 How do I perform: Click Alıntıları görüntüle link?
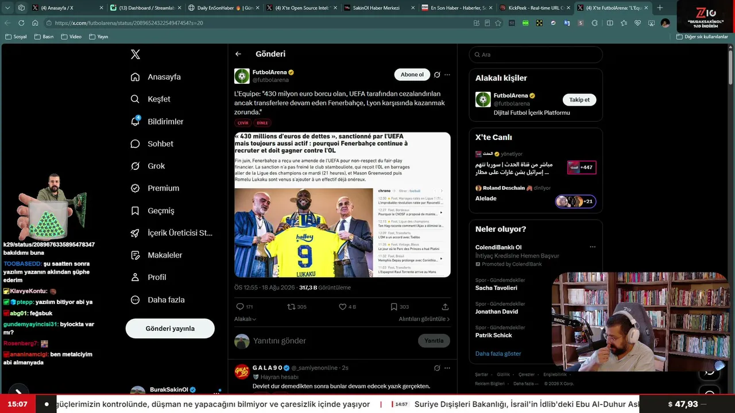[424, 319]
